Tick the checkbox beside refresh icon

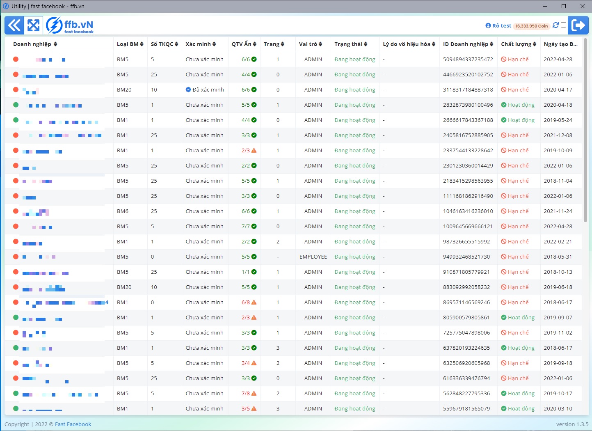(564, 25)
